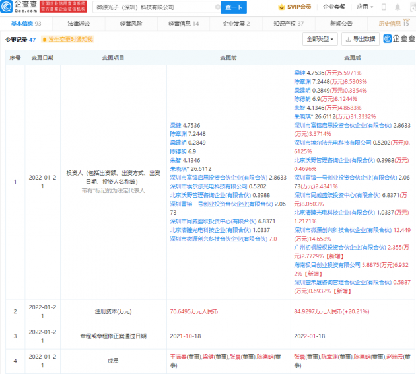Click the 变更记录 47 heading
Viewport: 416px width, 374px height.
coord(20,40)
